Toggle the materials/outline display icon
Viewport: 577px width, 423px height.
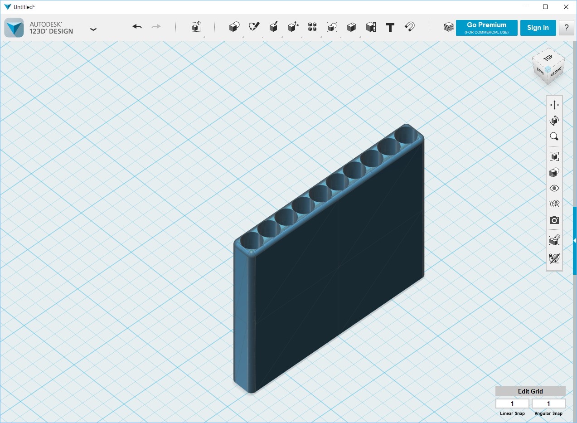(x=554, y=258)
